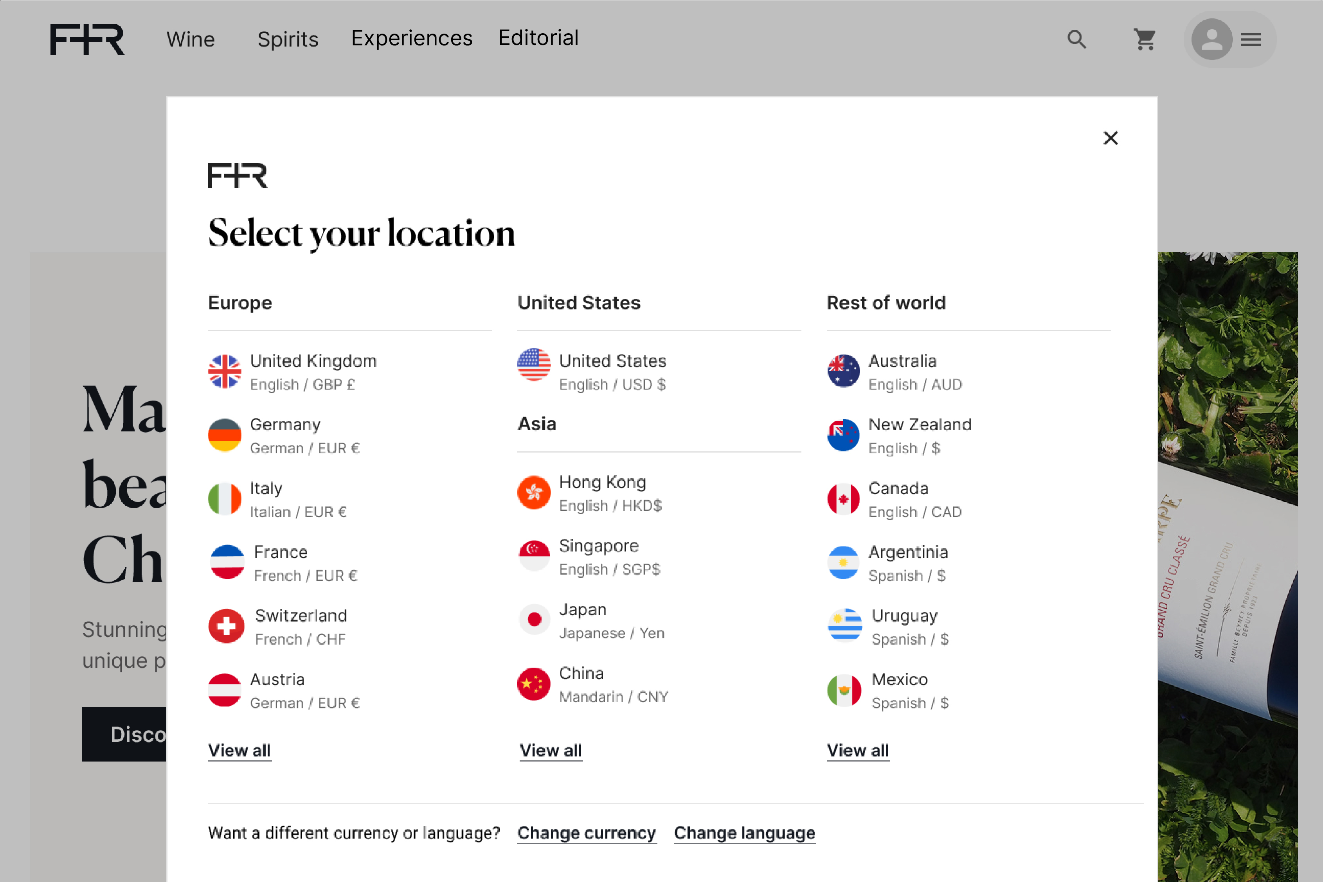Click the Change currency link
This screenshot has height=882, width=1323.
coord(587,832)
